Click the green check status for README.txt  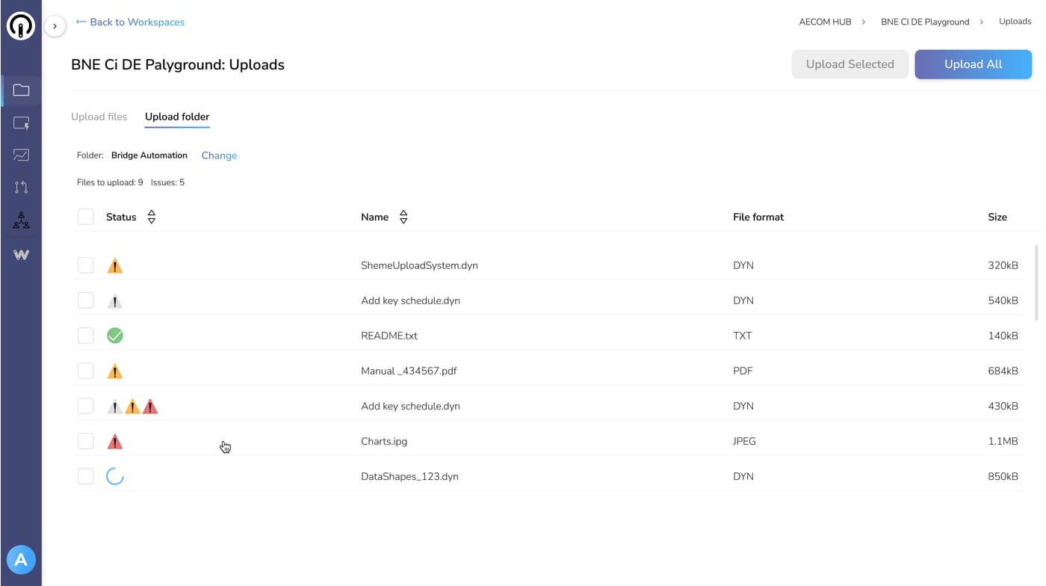[x=114, y=336]
